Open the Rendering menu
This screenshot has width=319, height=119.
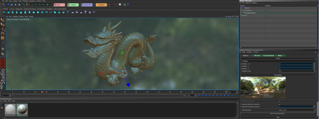coord(32,1)
